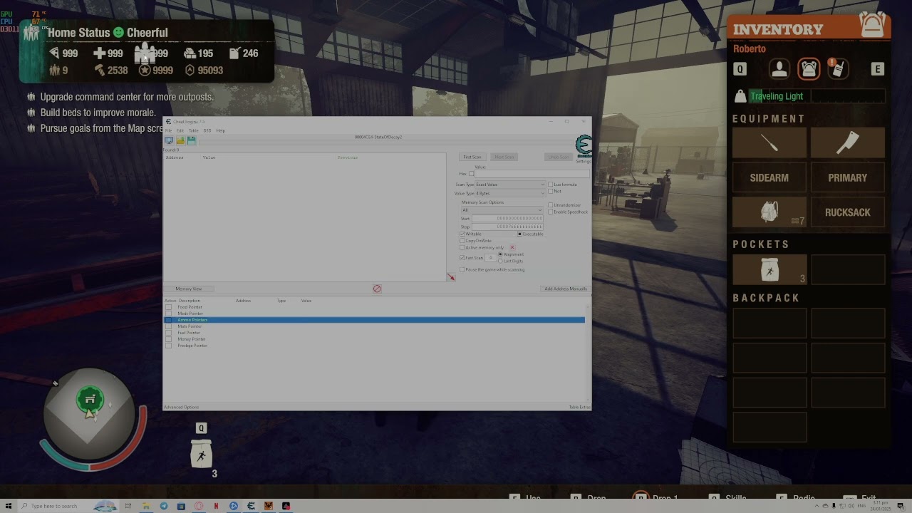
Task: Select the snack bag item in Pockets
Action: pyautogui.click(x=769, y=270)
